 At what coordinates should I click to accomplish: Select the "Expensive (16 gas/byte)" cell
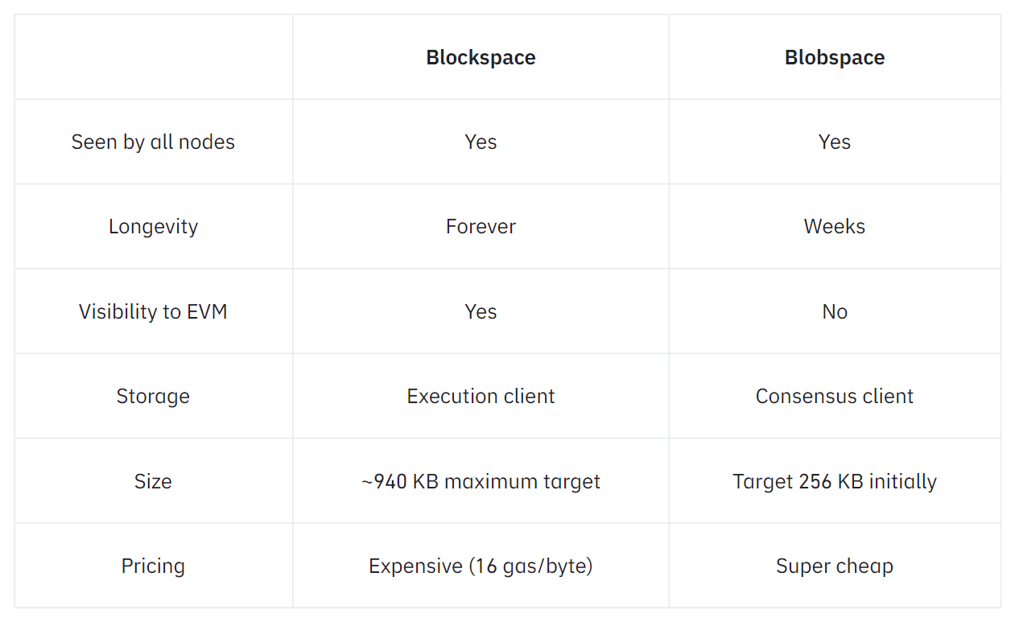[481, 566]
